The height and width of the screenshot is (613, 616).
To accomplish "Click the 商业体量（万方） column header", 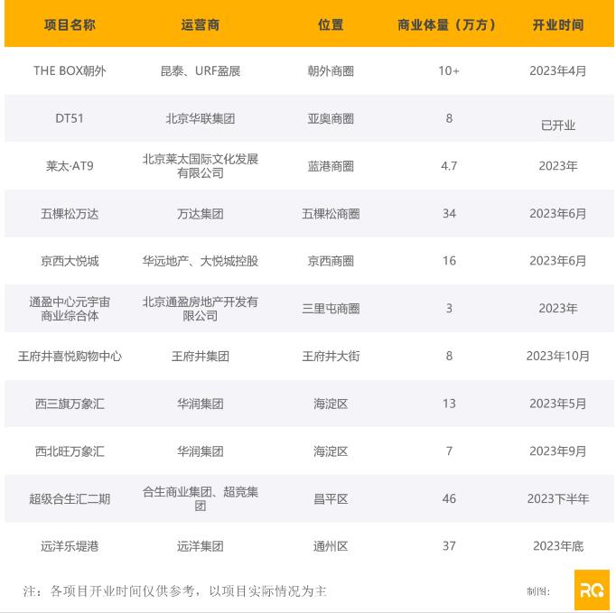I will coord(449,24).
